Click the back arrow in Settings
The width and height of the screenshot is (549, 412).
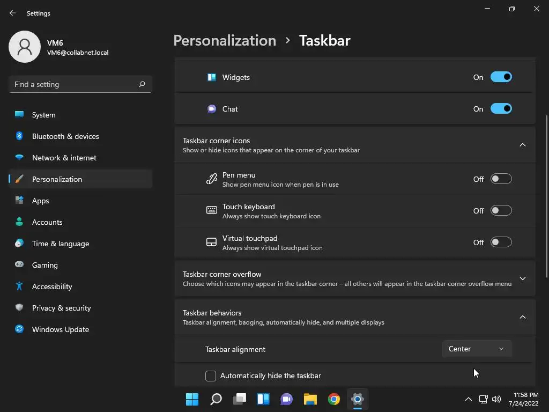13,13
